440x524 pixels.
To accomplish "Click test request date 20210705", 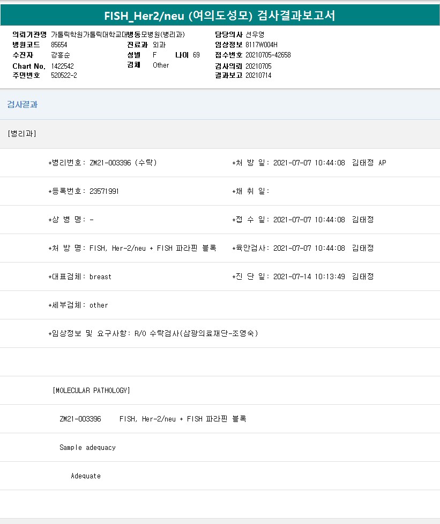I will pyautogui.click(x=258, y=66).
